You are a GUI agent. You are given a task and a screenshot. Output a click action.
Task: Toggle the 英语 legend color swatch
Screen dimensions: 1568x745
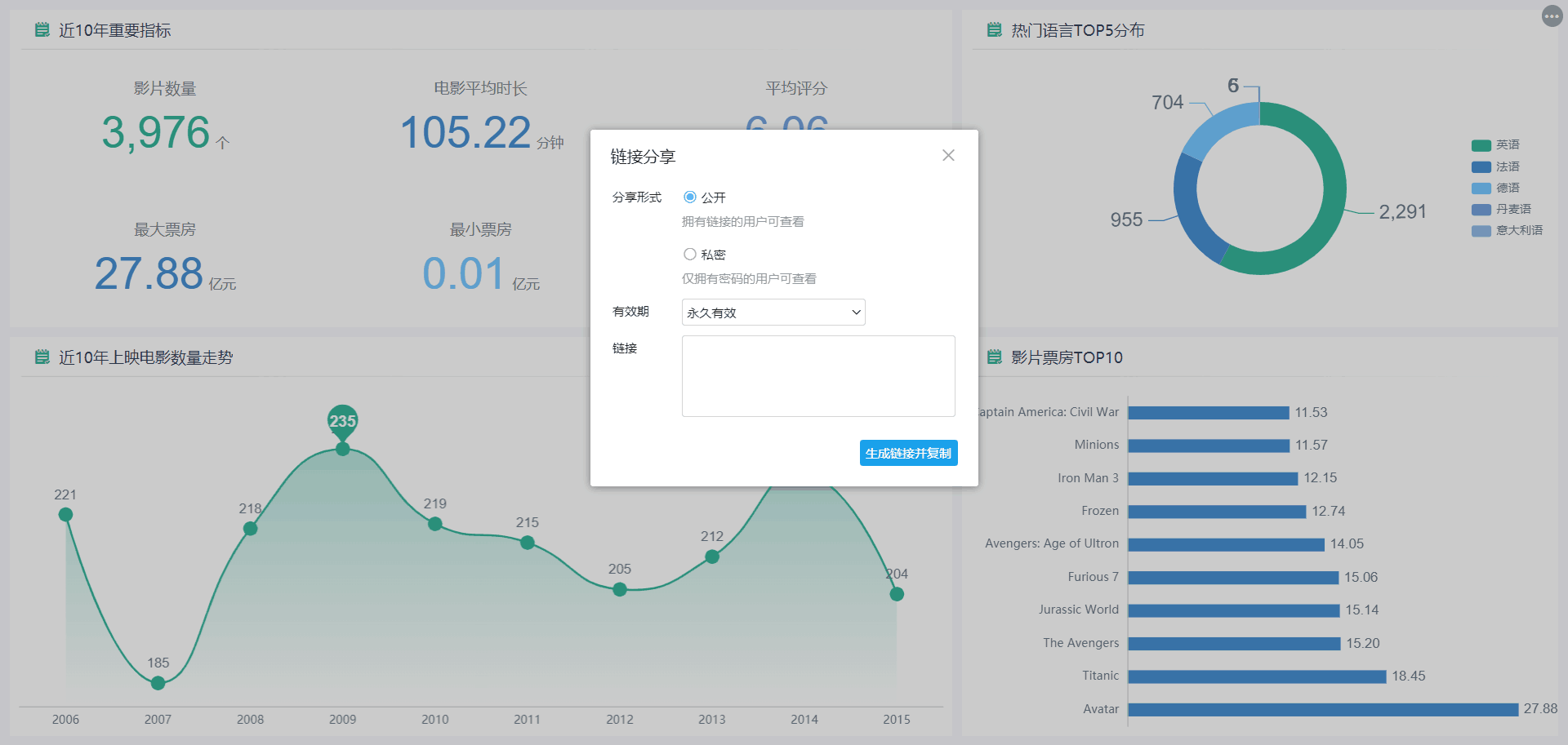1481,145
